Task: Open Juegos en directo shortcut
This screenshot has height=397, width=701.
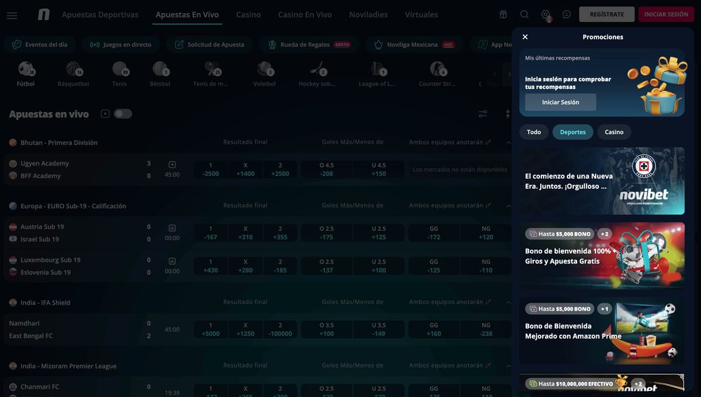Action: tap(120, 44)
